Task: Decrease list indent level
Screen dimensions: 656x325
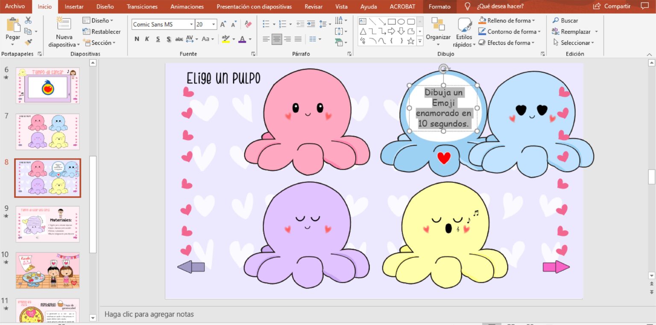Action: [x=300, y=24]
